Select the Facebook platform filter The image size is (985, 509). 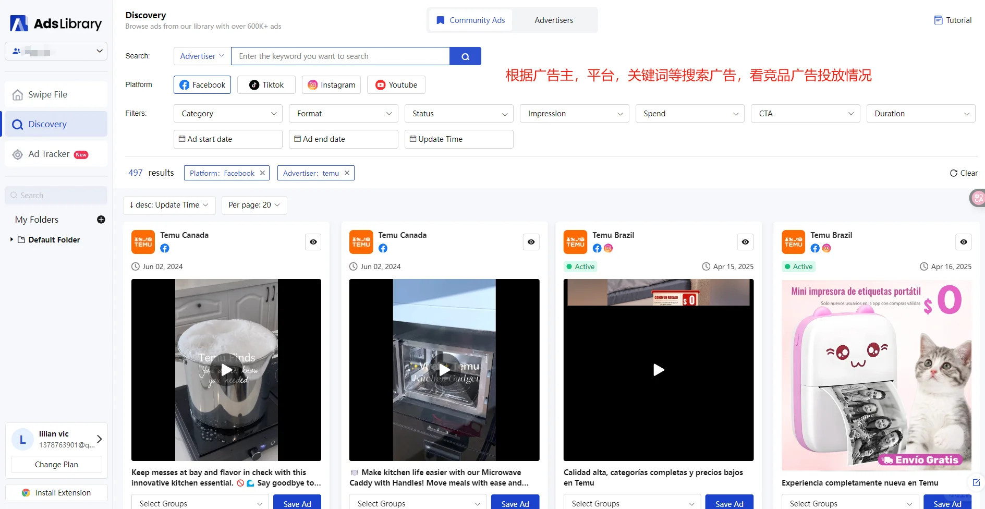(202, 85)
